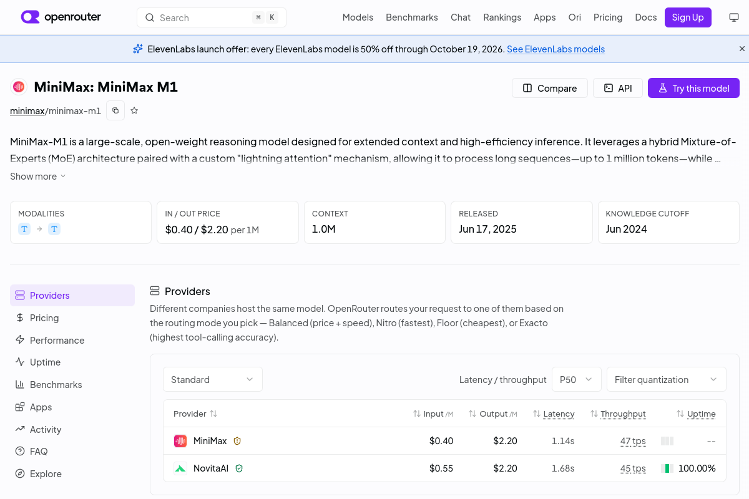Screen dimensions: 749x499
Task: Sort the table by Output price
Action: point(493,414)
